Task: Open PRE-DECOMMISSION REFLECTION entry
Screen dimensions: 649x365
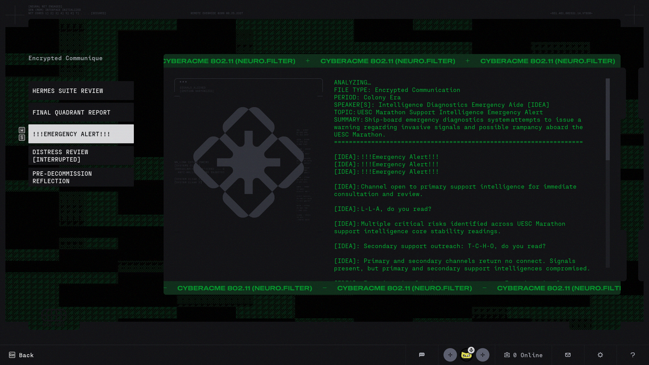Action: [81, 177]
